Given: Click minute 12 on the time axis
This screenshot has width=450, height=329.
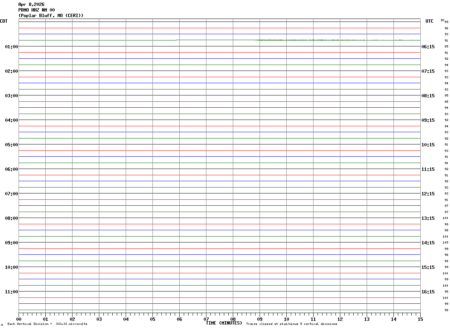Looking at the screenshot, I should (x=340, y=319).
